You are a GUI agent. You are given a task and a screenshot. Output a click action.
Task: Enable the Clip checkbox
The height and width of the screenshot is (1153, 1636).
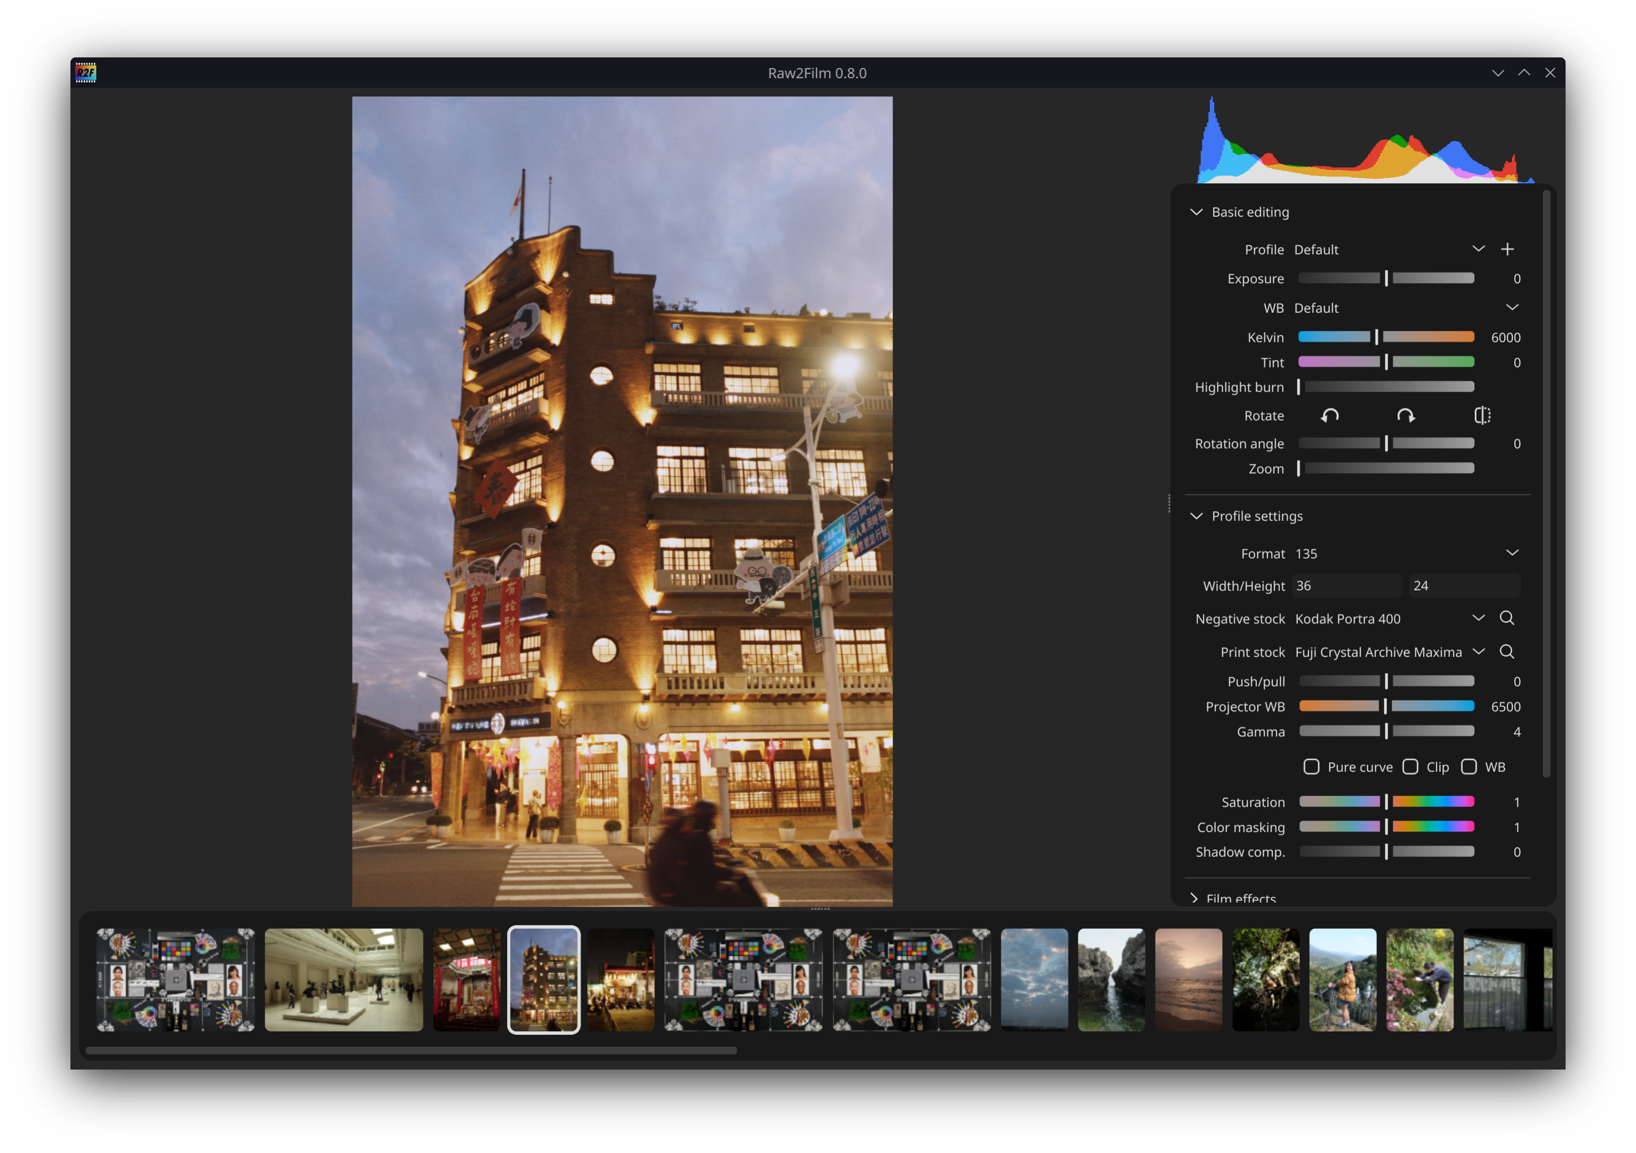(1410, 767)
